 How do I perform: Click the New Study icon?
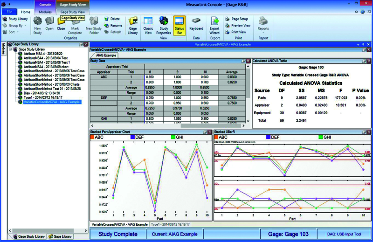(x=37, y=26)
